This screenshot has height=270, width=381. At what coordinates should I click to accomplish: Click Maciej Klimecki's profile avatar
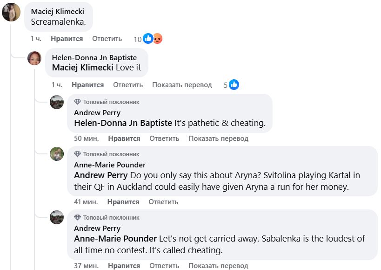tap(11, 12)
